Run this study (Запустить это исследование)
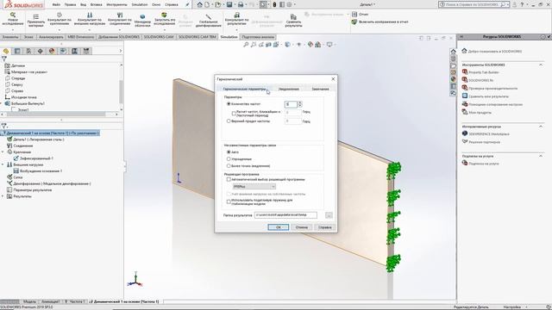This screenshot has width=552, height=310. (165, 19)
